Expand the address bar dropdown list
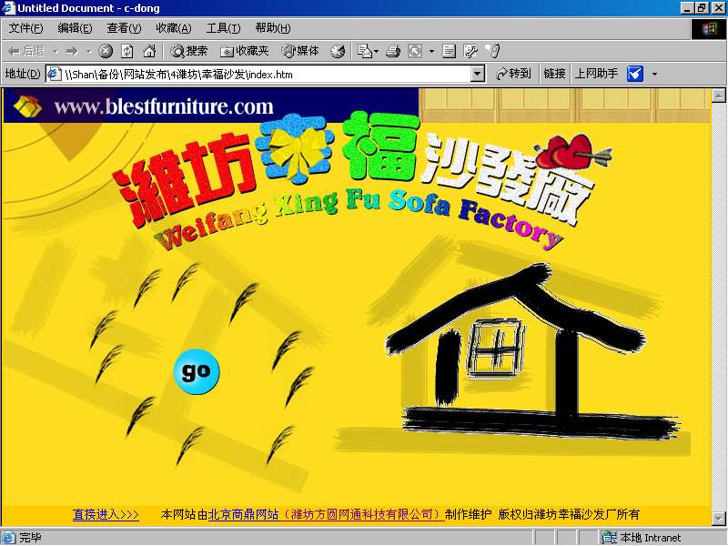The image size is (728, 546). click(x=477, y=75)
